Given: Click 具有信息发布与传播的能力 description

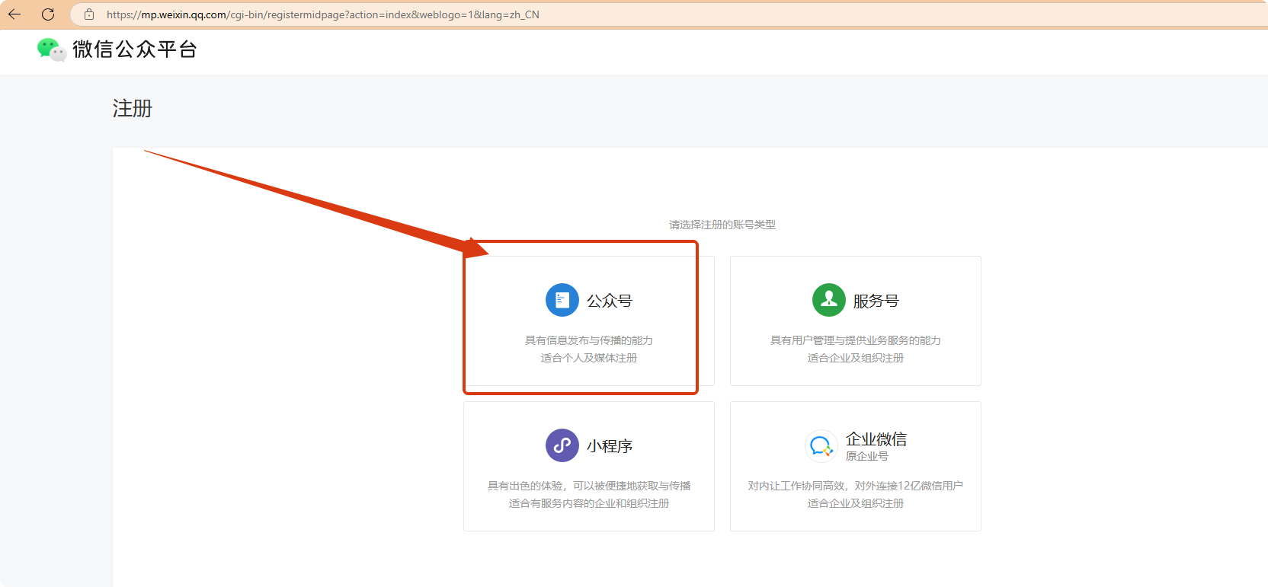Looking at the screenshot, I should [589, 340].
